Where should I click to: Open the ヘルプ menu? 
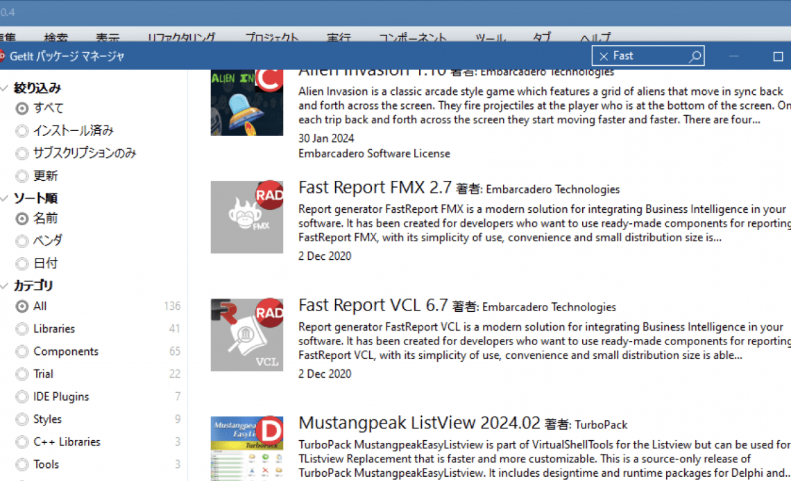coord(595,37)
